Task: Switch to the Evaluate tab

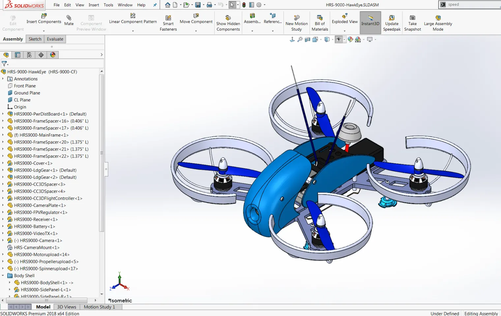Action: (55, 39)
